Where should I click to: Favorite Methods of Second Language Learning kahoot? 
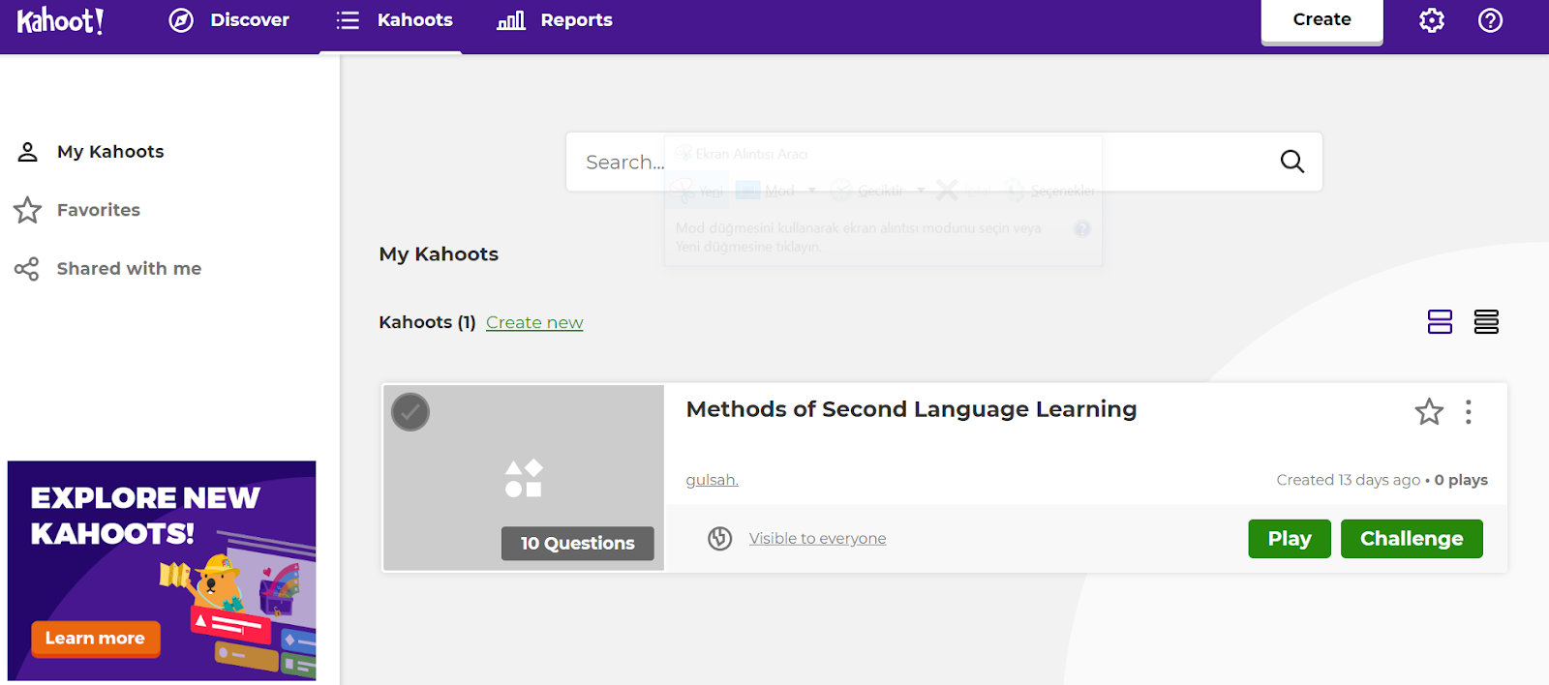(x=1429, y=412)
